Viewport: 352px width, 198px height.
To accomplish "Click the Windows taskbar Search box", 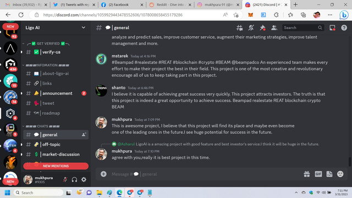I will point(38,193).
